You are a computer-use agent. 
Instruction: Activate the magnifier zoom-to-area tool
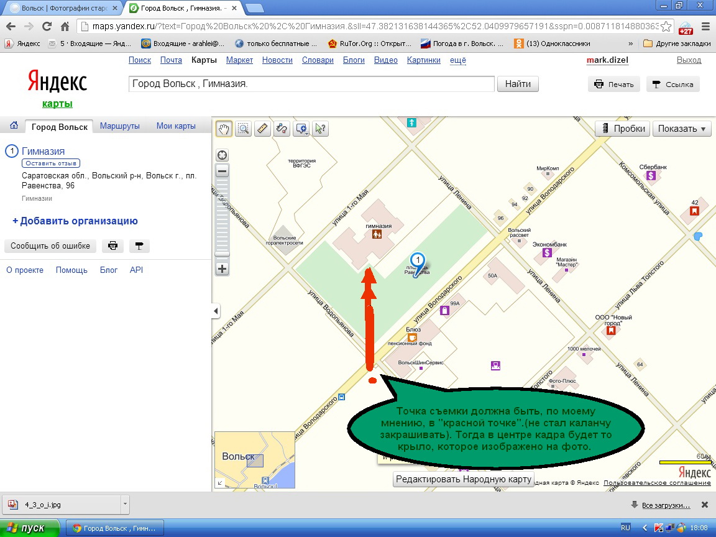tap(243, 129)
